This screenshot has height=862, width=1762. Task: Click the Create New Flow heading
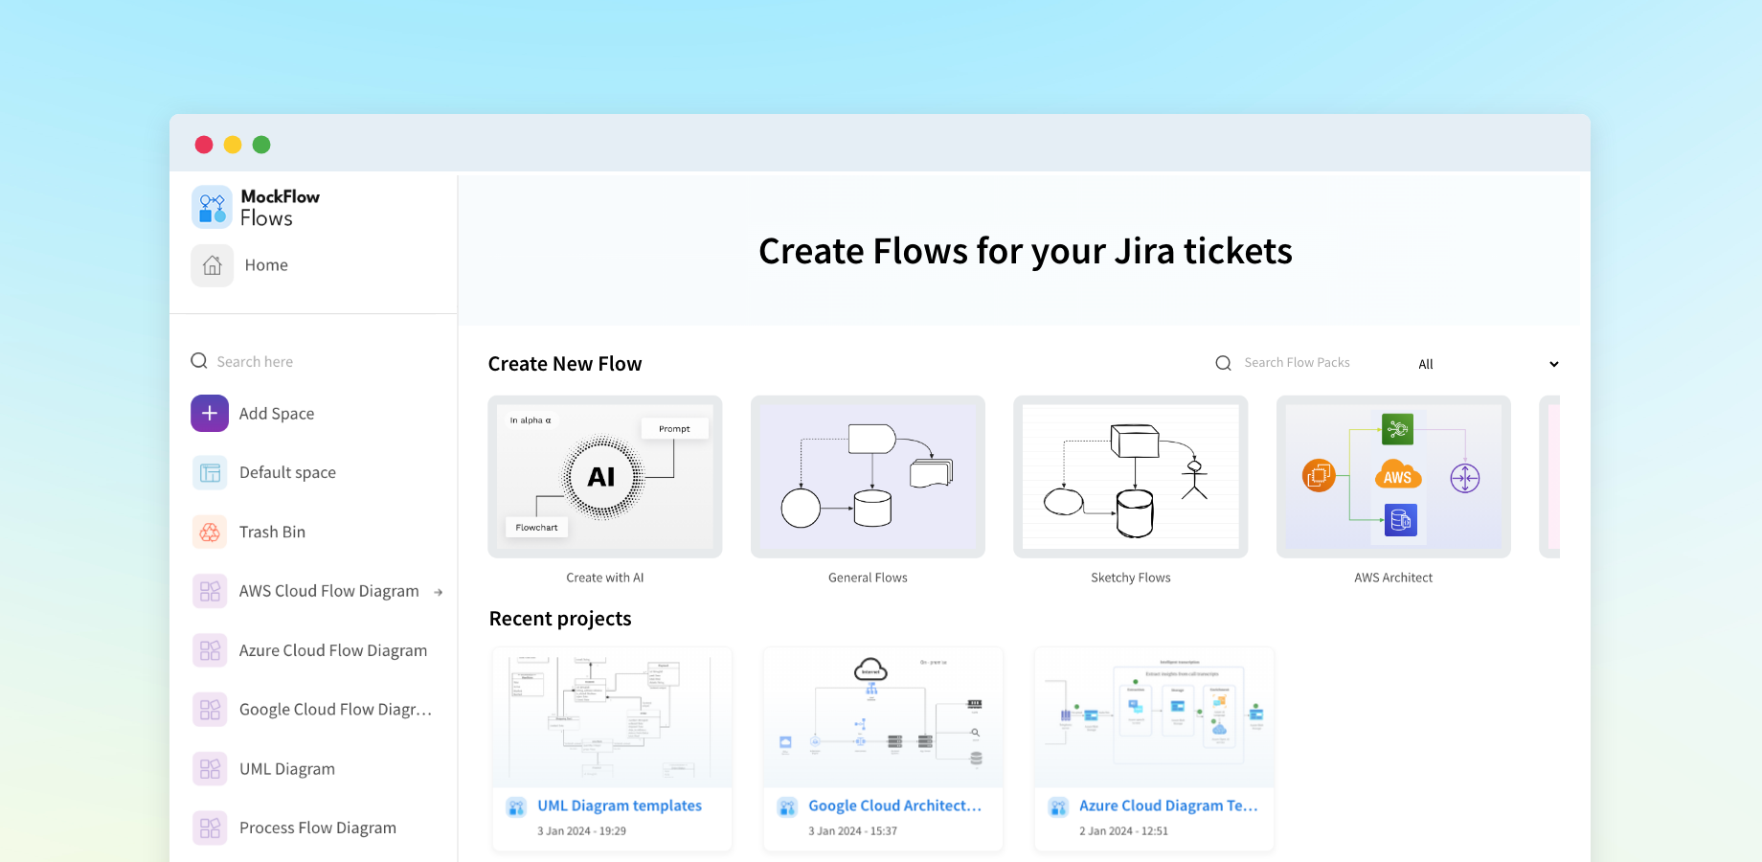pyautogui.click(x=565, y=364)
